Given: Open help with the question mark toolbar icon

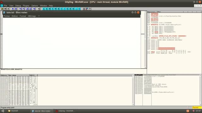Looking at the screenshot, I should 90,9.
